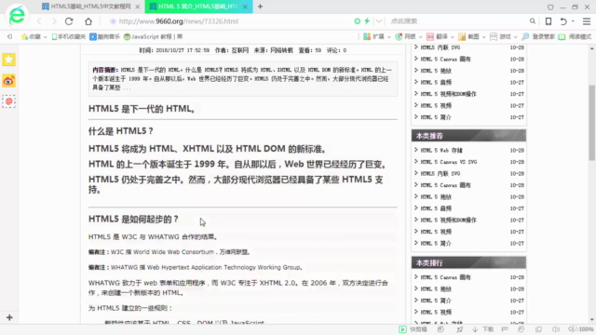Open HTML 5 音频 in 本类推荐
The height and width of the screenshot is (335, 596).
436,208
